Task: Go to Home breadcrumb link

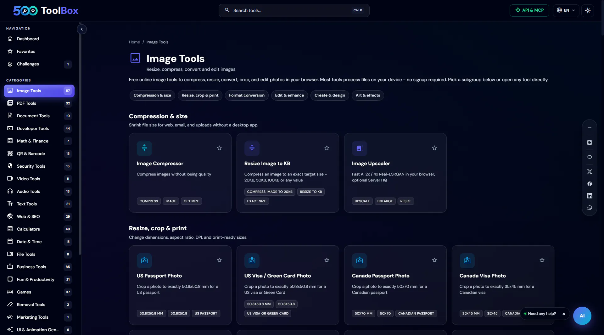Action: coord(134,42)
